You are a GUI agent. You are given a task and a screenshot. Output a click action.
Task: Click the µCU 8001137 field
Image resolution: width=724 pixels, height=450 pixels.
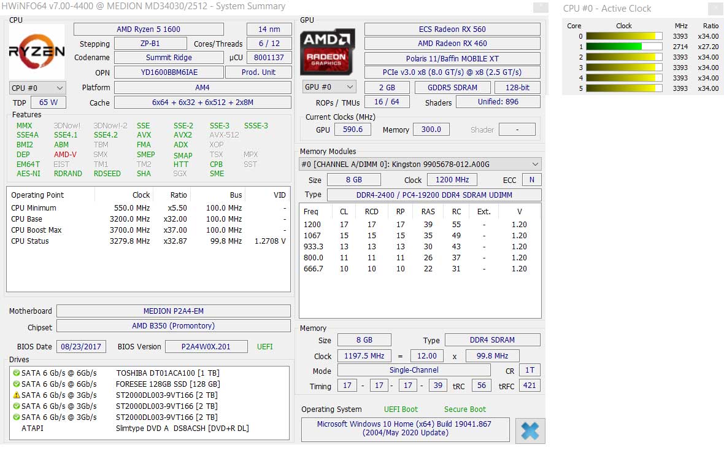[269, 57]
